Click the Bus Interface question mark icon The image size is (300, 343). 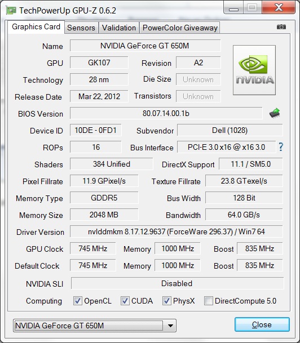tap(281, 147)
